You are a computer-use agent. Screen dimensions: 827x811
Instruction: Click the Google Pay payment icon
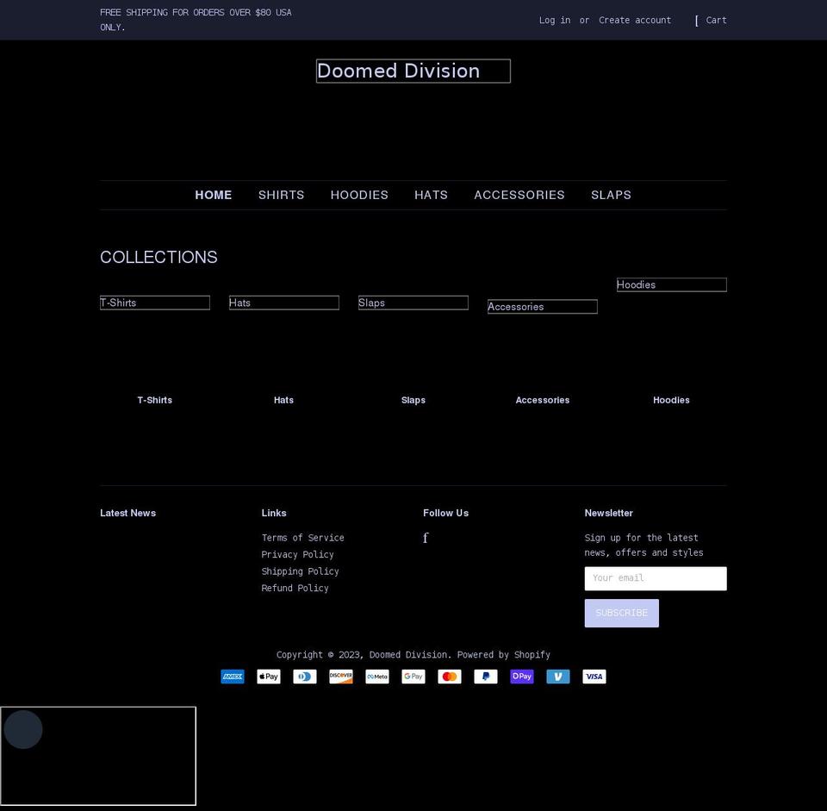413,677
